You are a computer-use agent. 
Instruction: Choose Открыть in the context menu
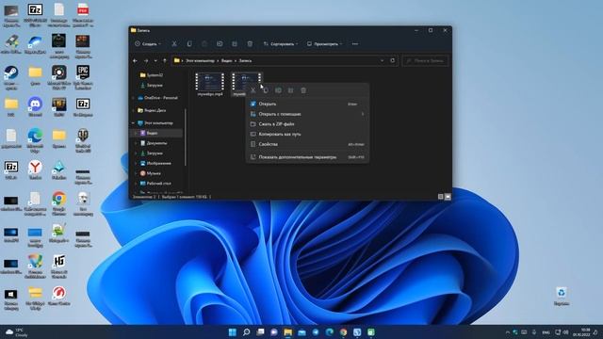tap(307, 104)
